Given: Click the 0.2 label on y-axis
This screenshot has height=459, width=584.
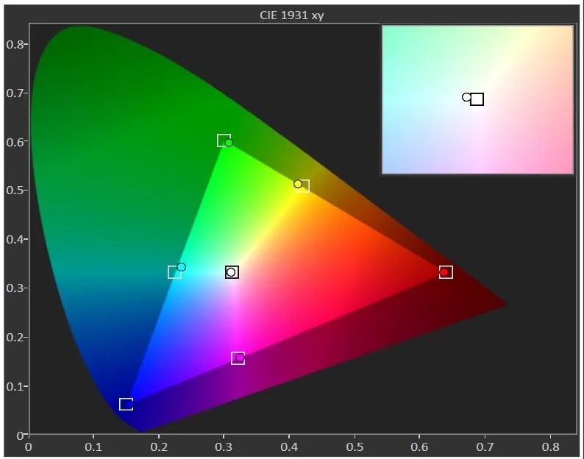Looking at the screenshot, I should click(x=15, y=337).
